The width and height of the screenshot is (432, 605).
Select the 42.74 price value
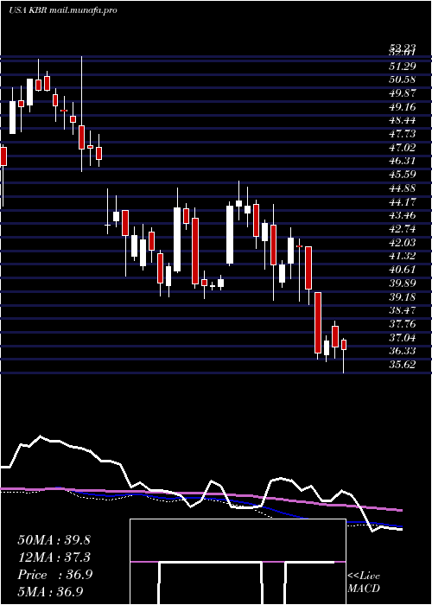tap(403, 229)
